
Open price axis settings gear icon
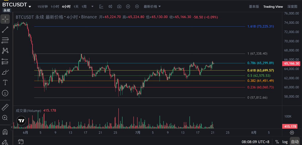pos(292,132)
